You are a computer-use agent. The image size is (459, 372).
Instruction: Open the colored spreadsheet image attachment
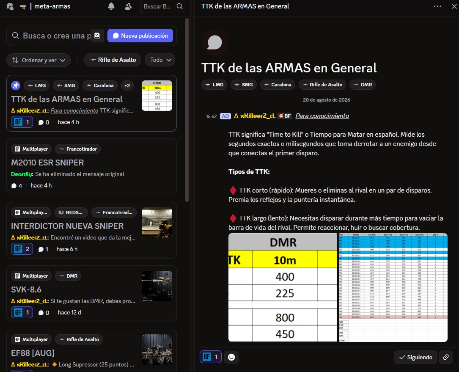point(393,287)
